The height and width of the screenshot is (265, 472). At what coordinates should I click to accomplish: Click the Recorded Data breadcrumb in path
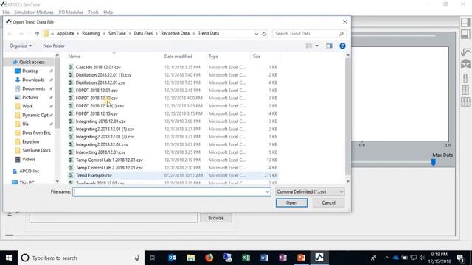click(x=176, y=33)
